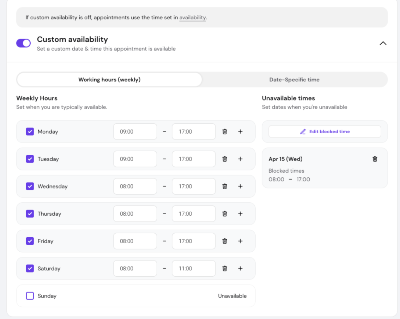Screen dimensions: 400x319
Task: Turn off the Custom availability toggle
Action: click(x=24, y=43)
